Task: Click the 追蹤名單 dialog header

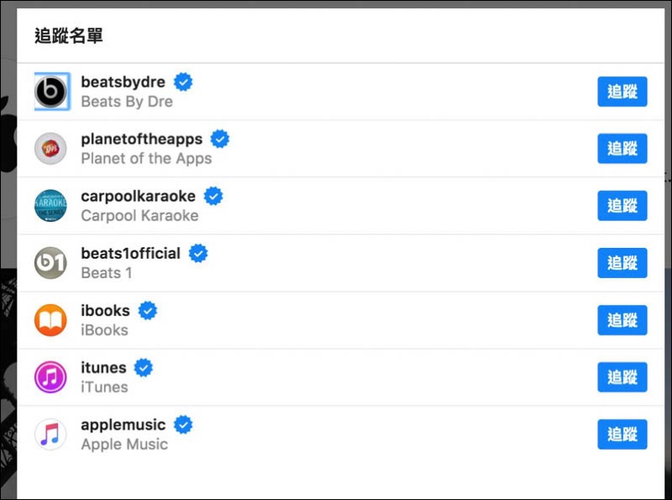Action: pos(69,35)
